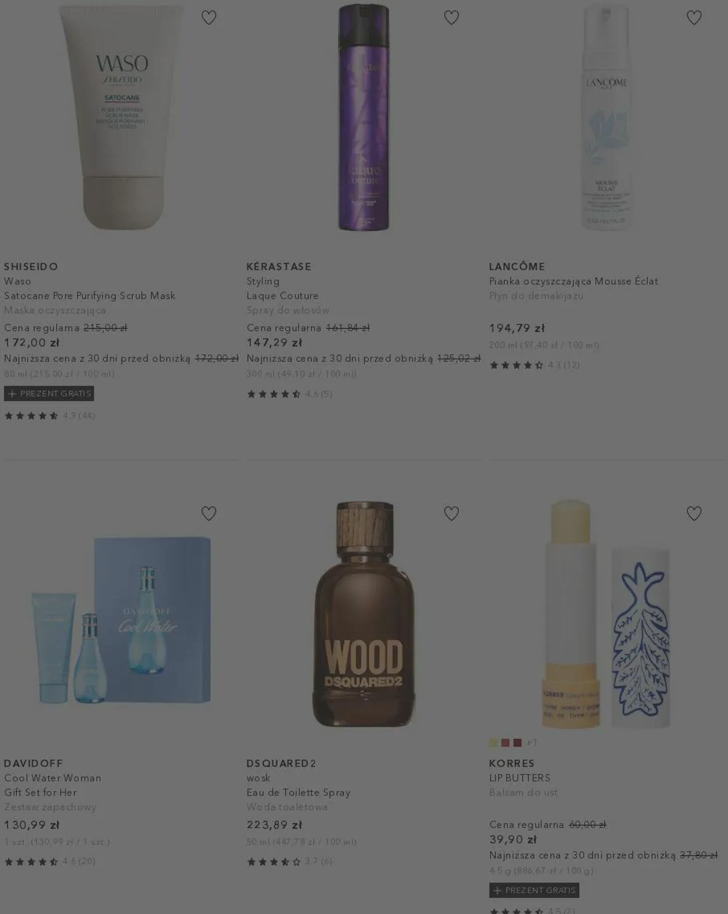Image resolution: width=728 pixels, height=914 pixels.
Task: Open Satocane Pore Purifying Scrub Mask link
Action: 90,296
